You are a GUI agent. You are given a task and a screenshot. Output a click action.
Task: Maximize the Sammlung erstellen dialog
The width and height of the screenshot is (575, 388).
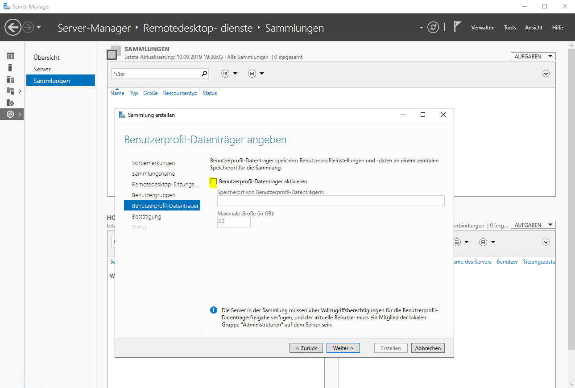tap(423, 115)
